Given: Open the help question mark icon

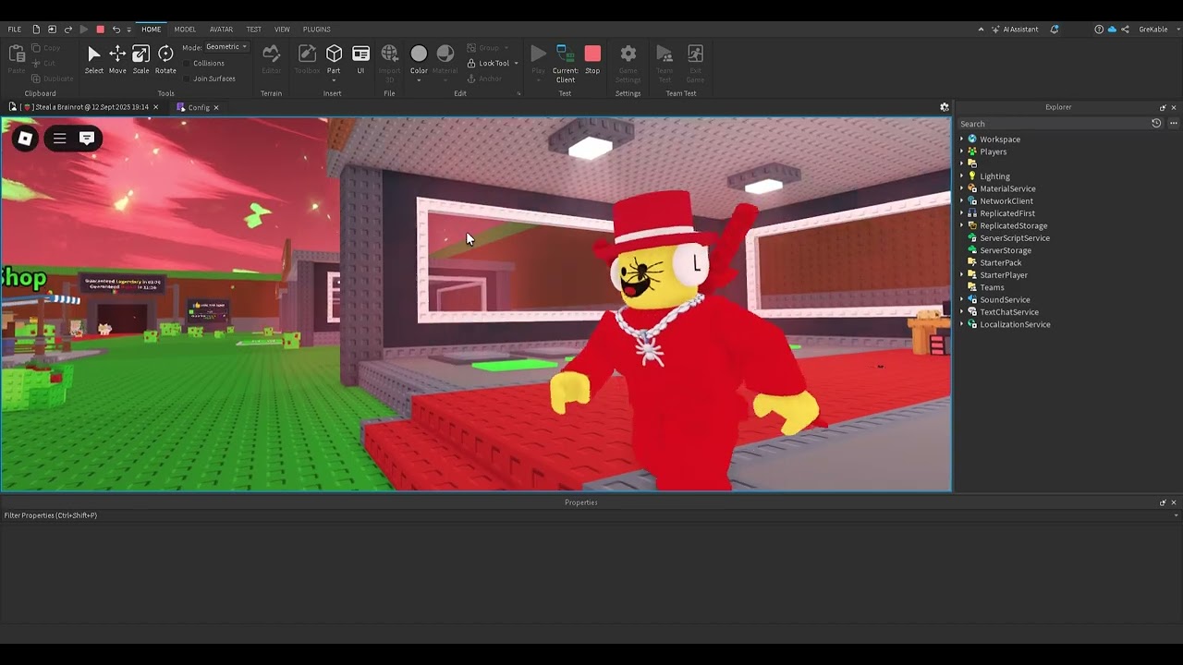Looking at the screenshot, I should pyautogui.click(x=1099, y=29).
